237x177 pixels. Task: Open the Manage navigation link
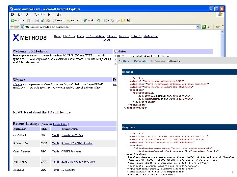[112, 36]
